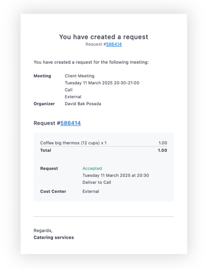Open request #586414 link under the heading
The width and height of the screenshot is (210, 269).
pyautogui.click(x=114, y=44)
